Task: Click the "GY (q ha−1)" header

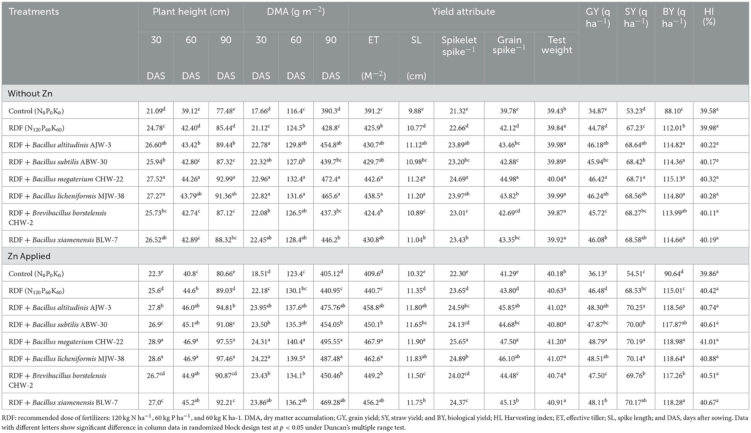Action: (598, 18)
